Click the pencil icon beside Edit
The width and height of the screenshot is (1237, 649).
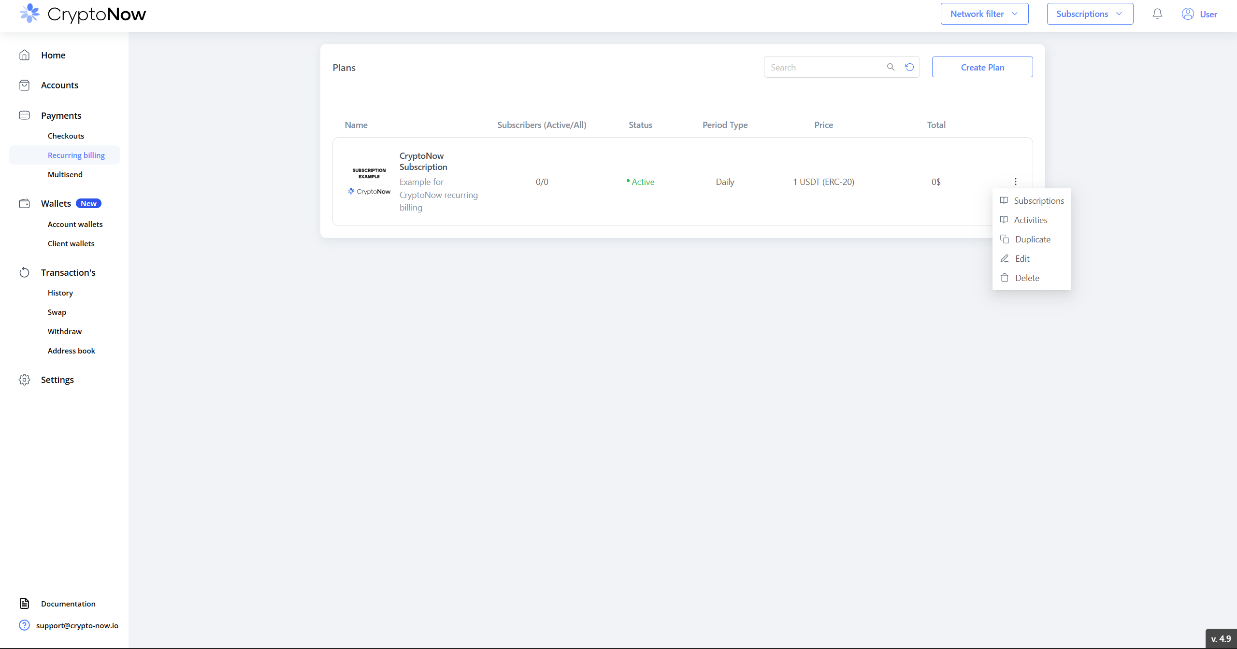click(1005, 258)
